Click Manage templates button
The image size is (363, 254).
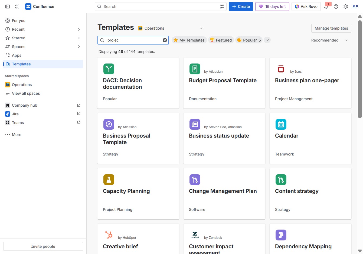(331, 28)
